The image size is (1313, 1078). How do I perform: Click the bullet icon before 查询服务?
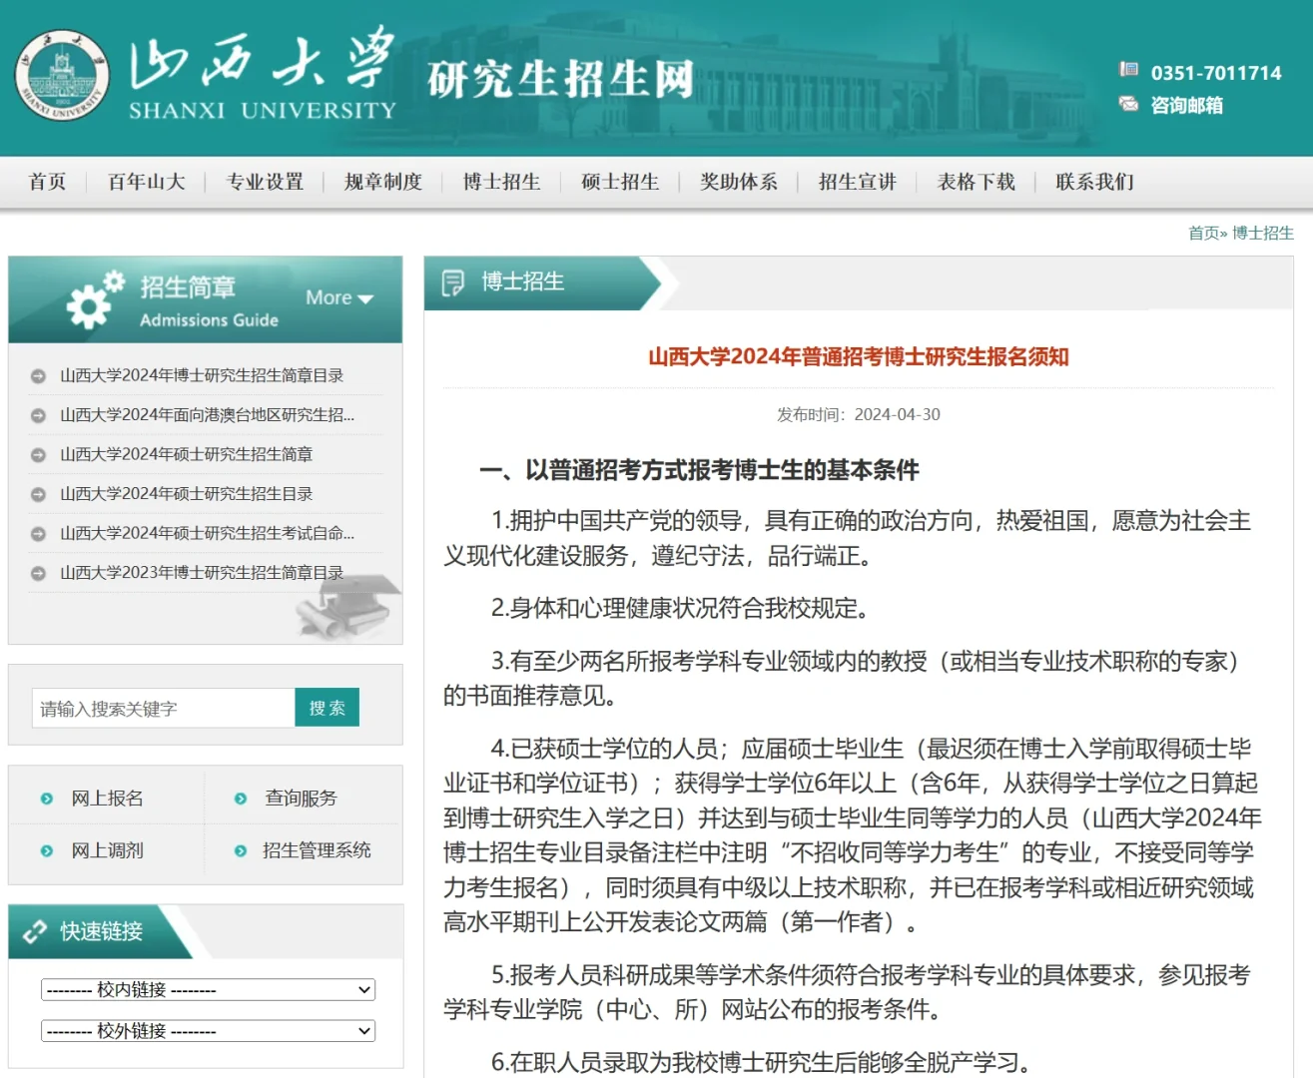(240, 799)
